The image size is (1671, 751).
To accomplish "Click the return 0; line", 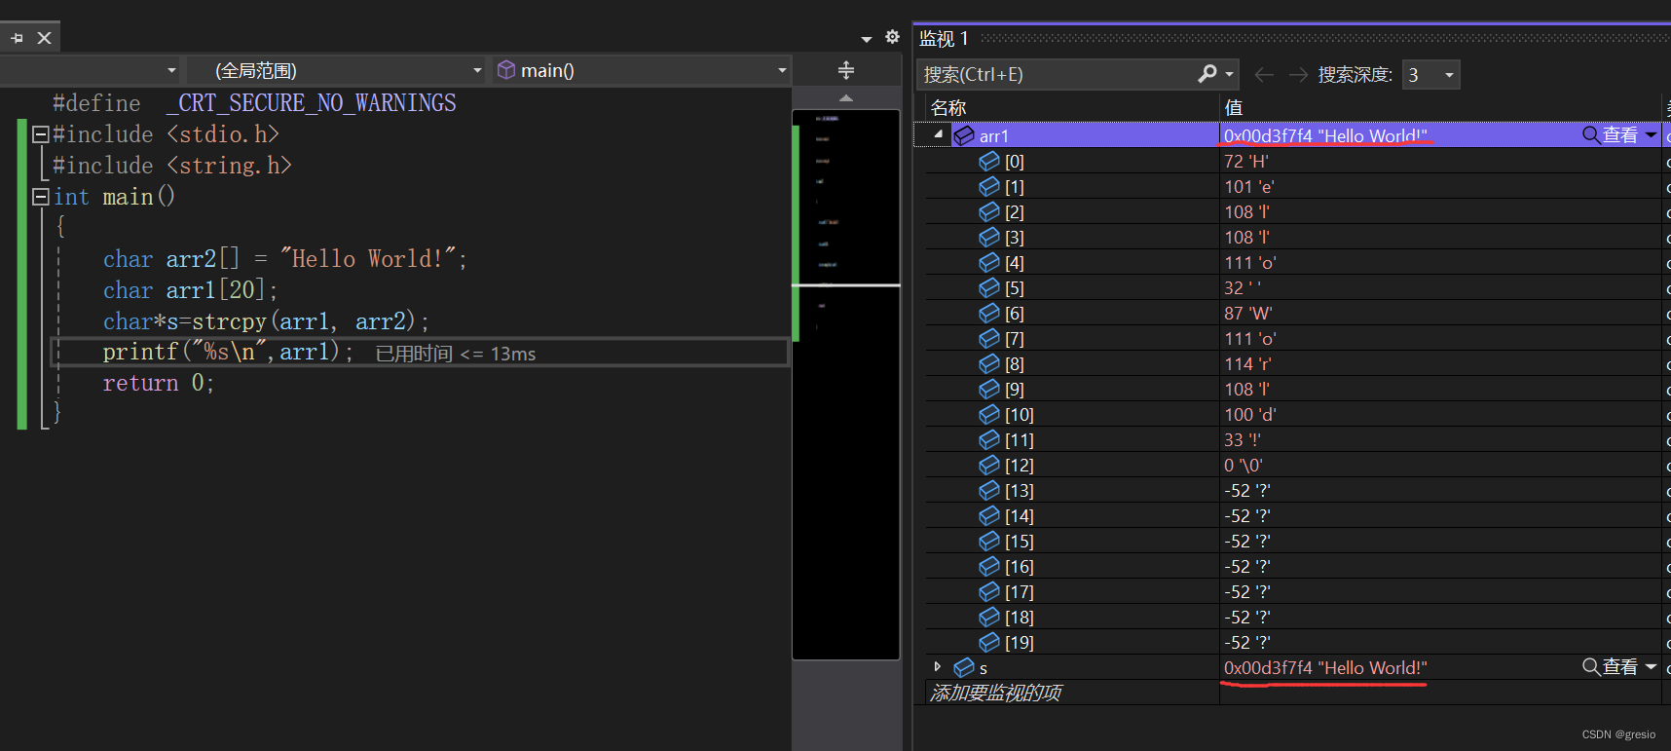I will tap(159, 383).
